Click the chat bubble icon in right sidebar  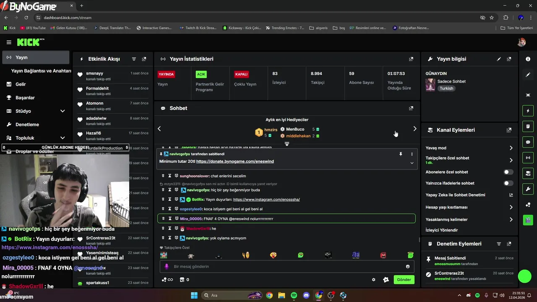point(528,142)
